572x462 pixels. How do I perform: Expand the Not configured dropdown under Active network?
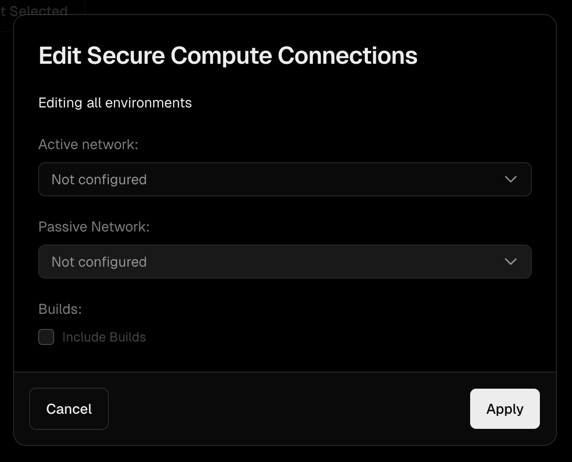pyautogui.click(x=284, y=179)
